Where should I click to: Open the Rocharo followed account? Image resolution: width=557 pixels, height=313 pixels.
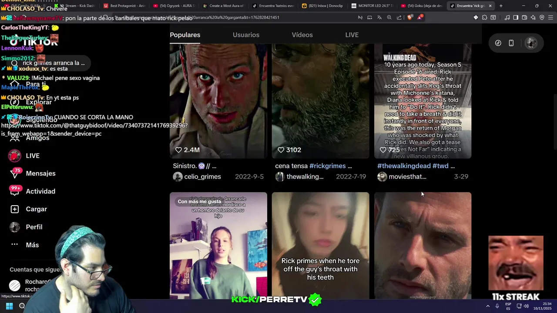(x=31, y=285)
